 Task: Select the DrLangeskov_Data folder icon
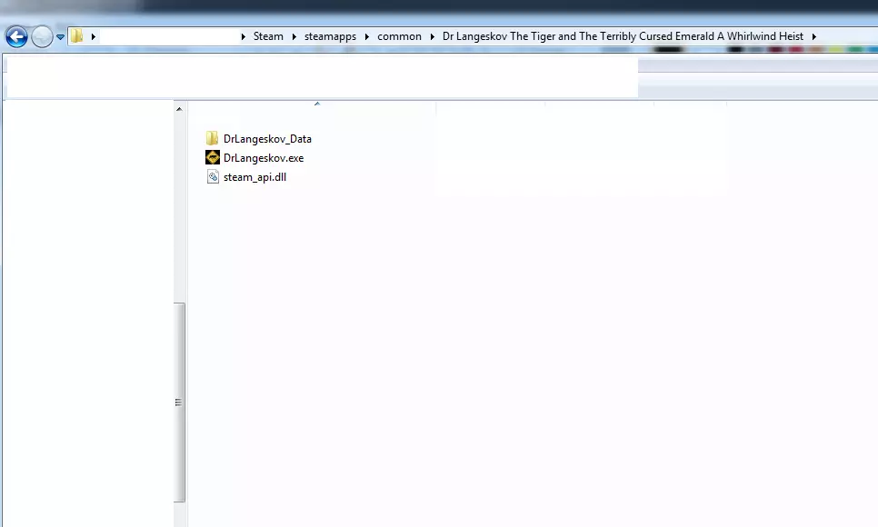click(212, 138)
